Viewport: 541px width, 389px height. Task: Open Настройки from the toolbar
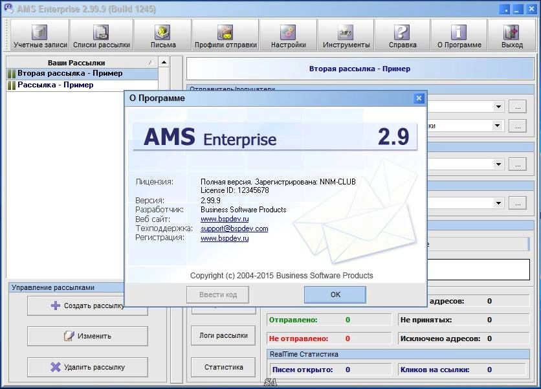[x=289, y=35]
